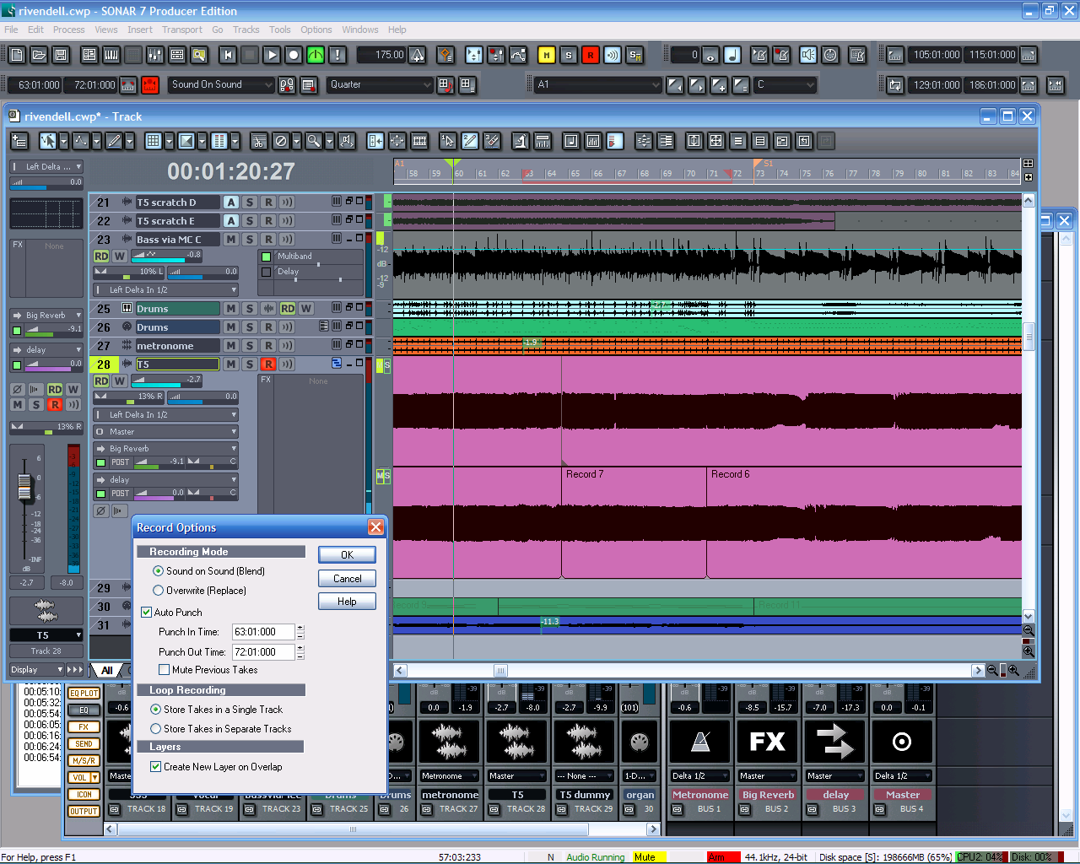Select the Scrub speaker tool in Track view
Image resolution: width=1080 pixels, height=864 pixels.
click(x=347, y=141)
